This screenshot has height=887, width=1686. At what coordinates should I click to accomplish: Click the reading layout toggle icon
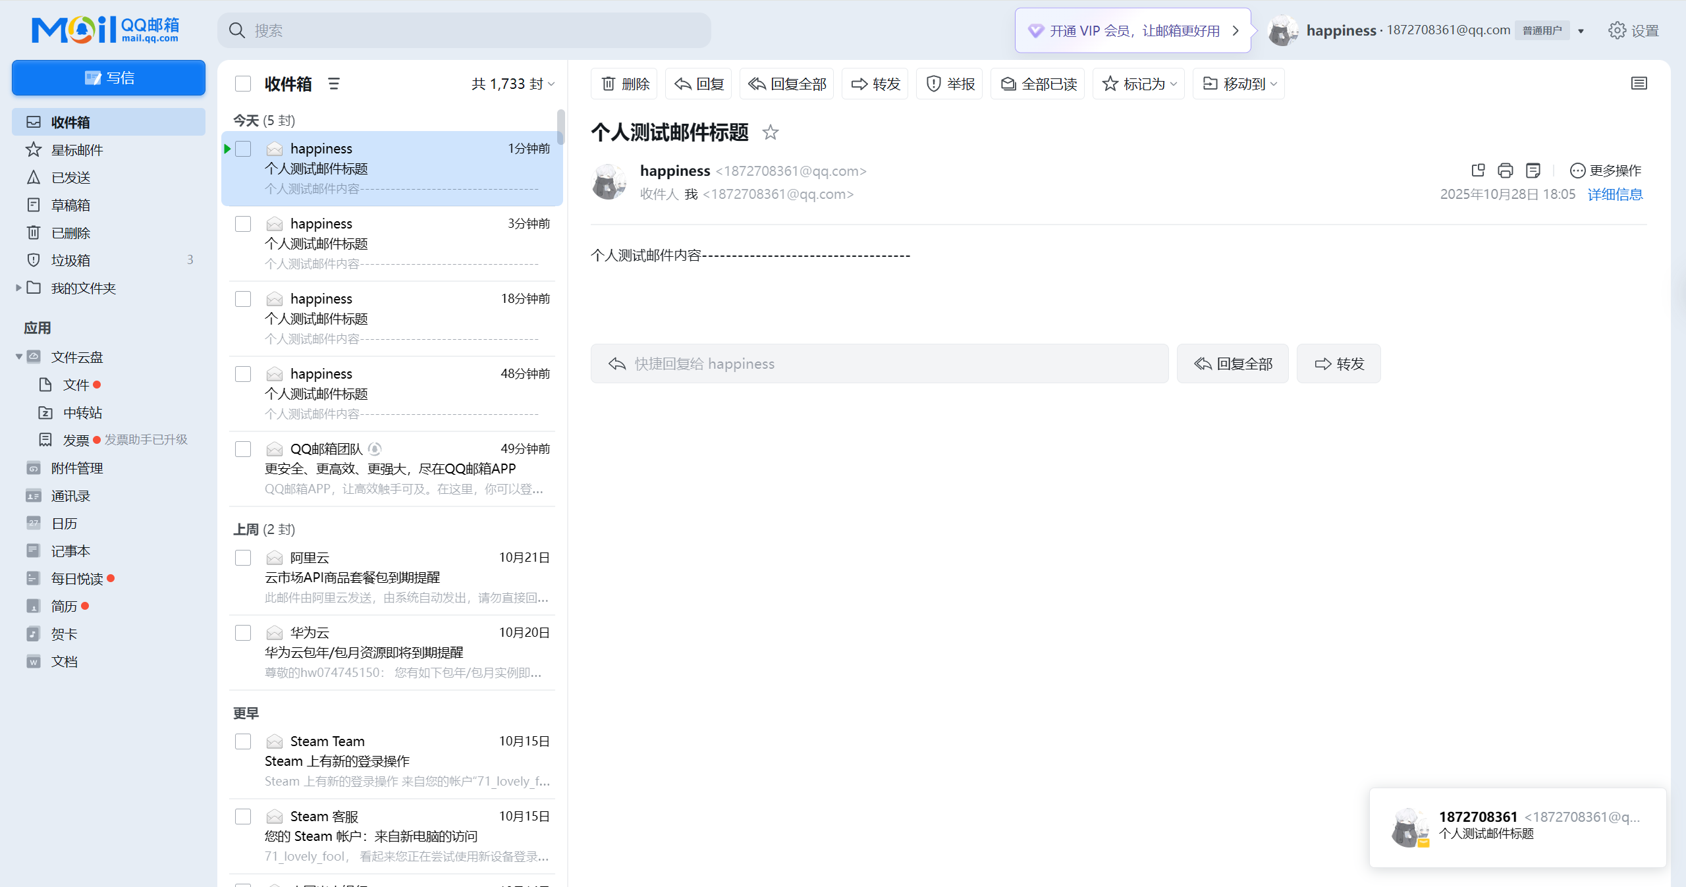[1639, 84]
